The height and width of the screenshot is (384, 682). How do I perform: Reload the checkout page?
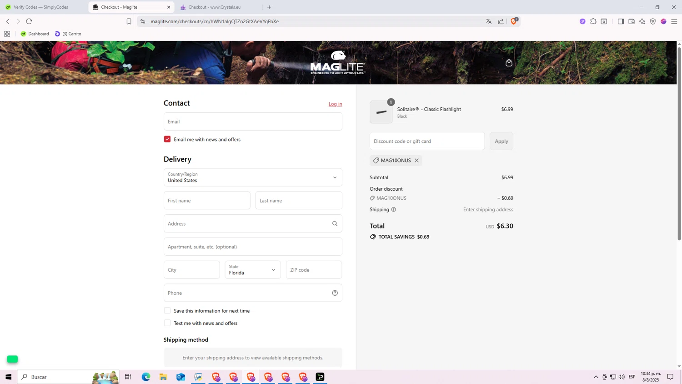click(29, 21)
